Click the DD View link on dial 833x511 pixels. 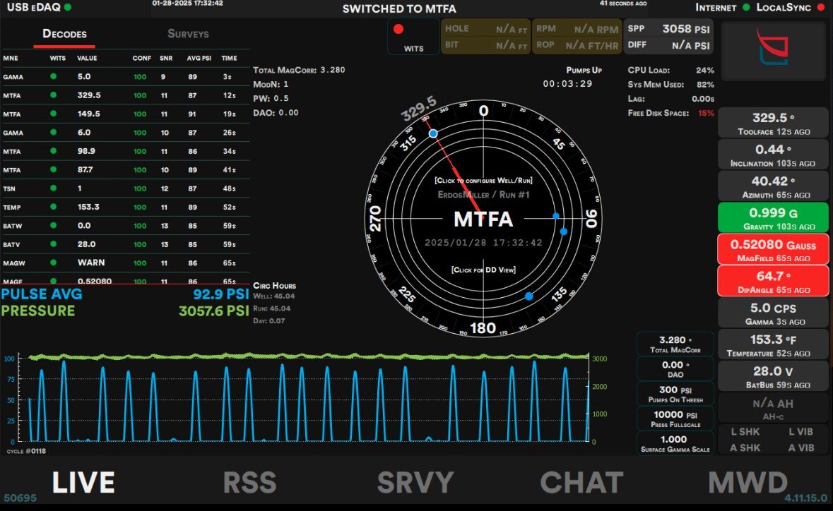pyautogui.click(x=483, y=270)
